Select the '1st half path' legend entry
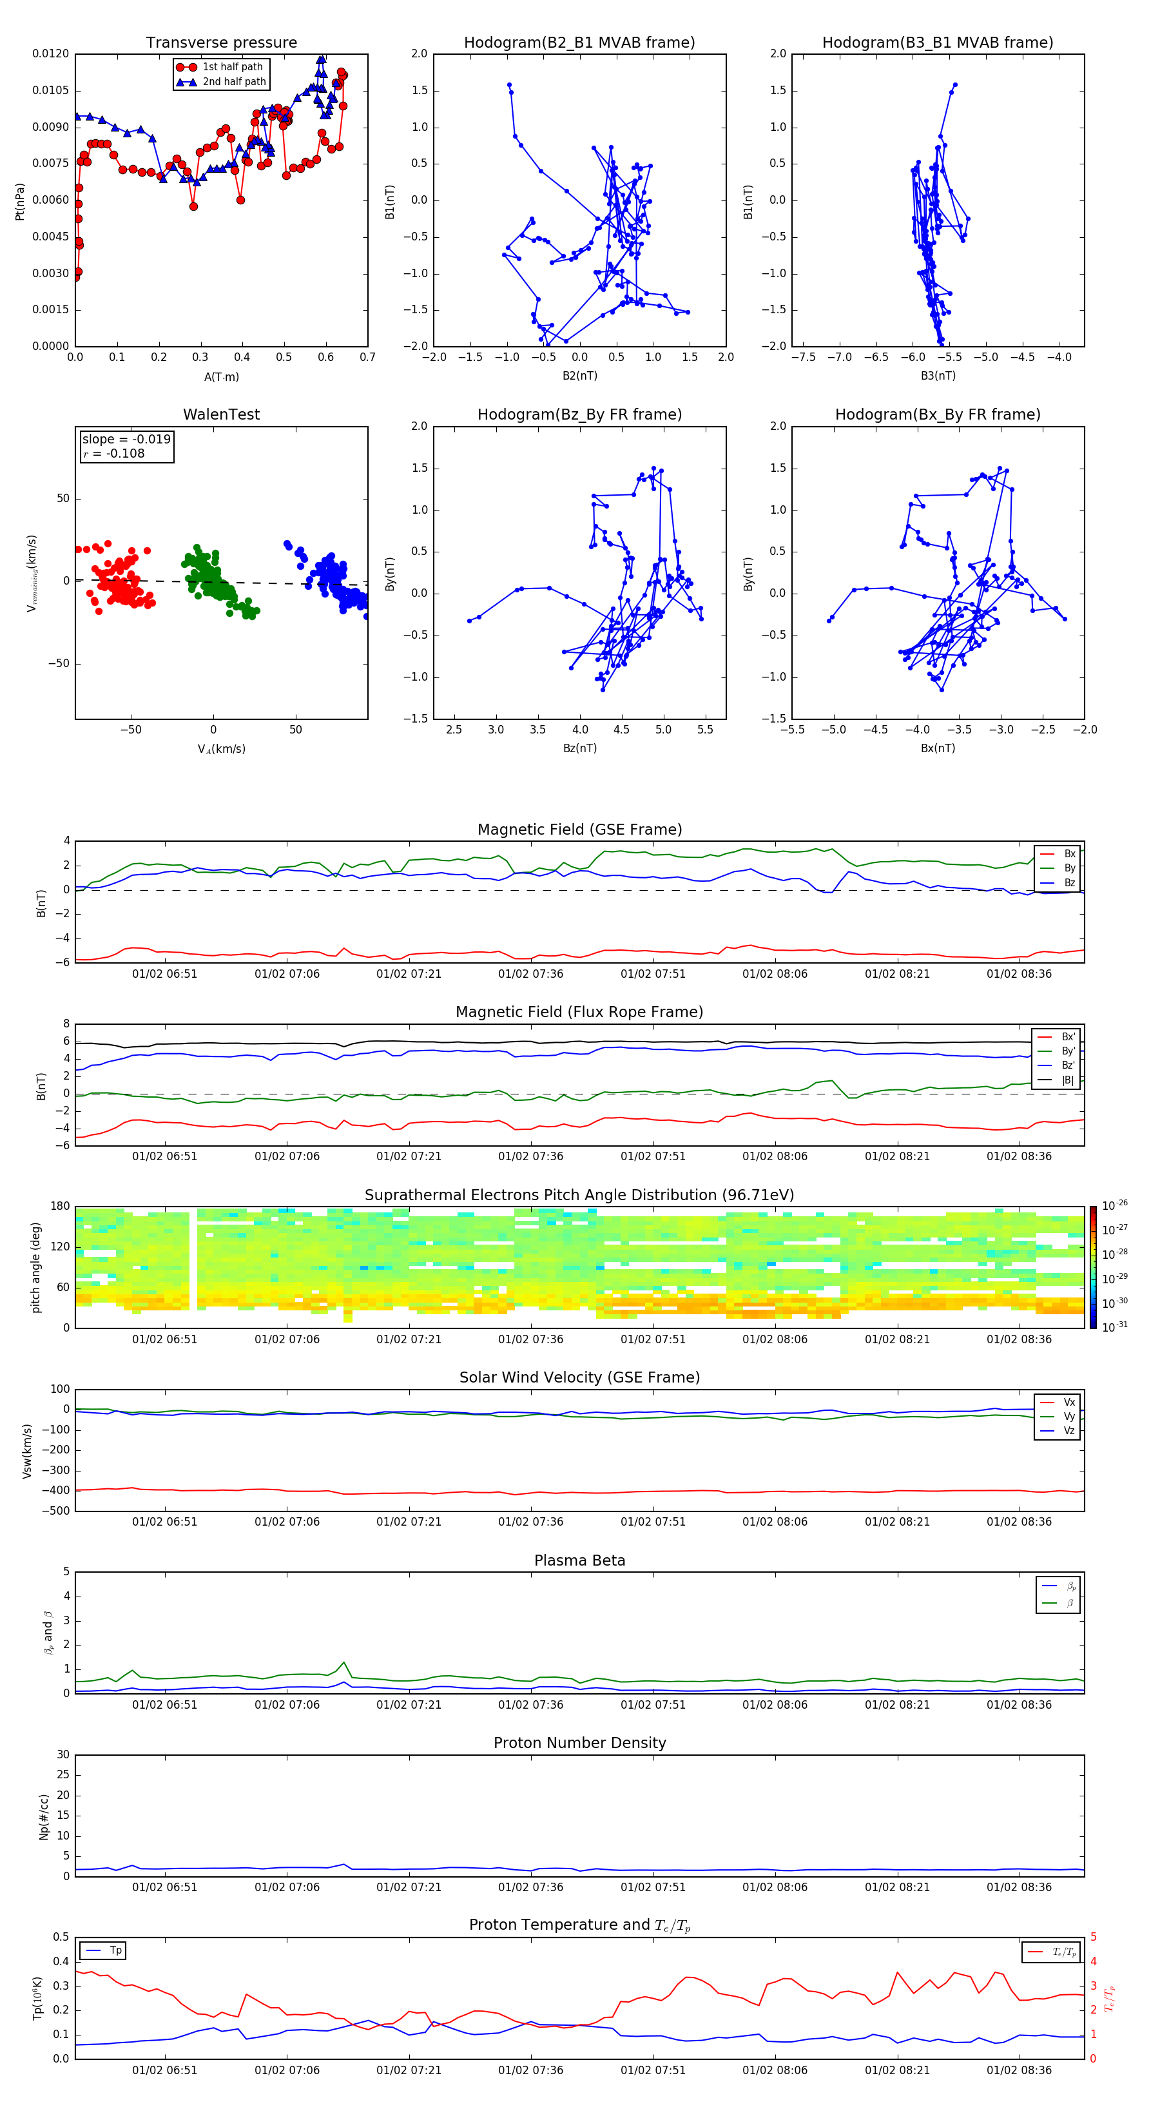 coord(220,67)
